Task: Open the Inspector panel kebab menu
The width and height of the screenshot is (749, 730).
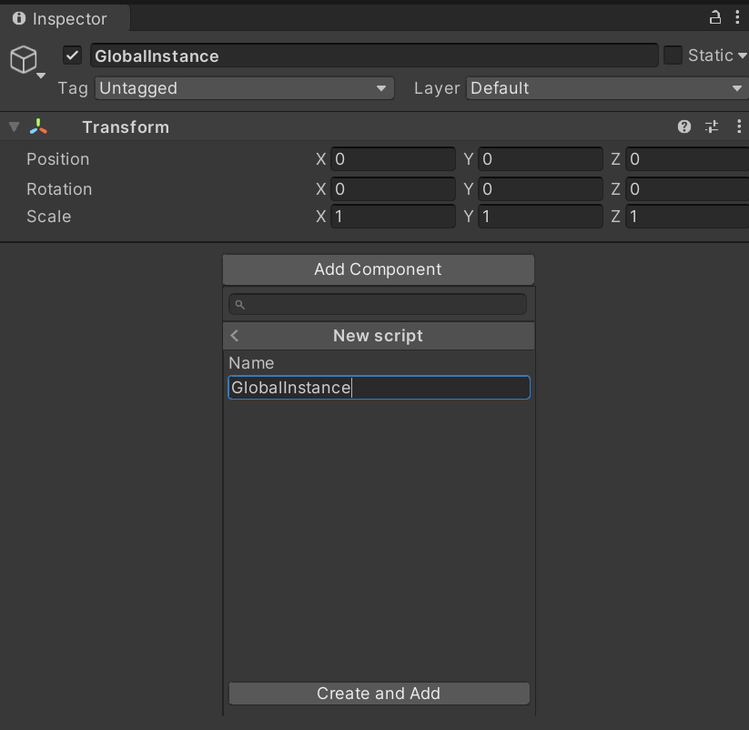Action: [x=737, y=17]
